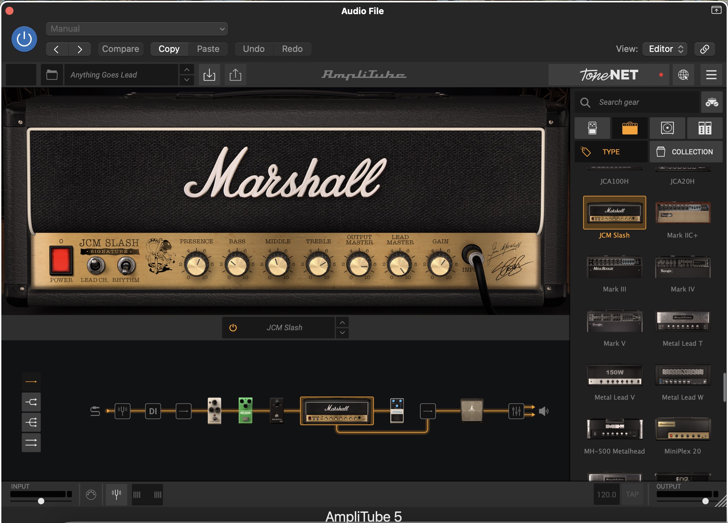Select the JCM Slash amp thumbnail
The height and width of the screenshot is (523, 728).
click(x=614, y=213)
